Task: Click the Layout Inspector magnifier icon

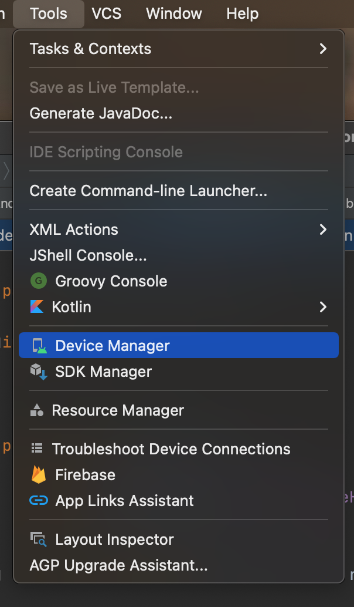Action: pyautogui.click(x=39, y=539)
